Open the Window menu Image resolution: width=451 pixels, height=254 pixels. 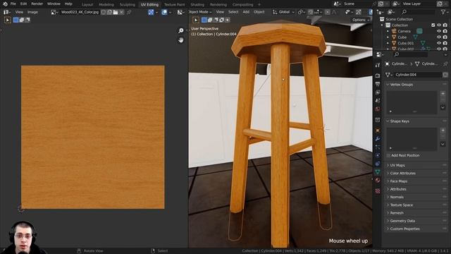(54, 4)
